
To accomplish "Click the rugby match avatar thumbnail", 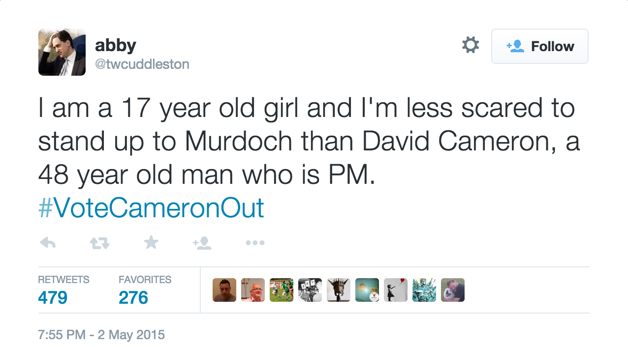I will coord(282,290).
